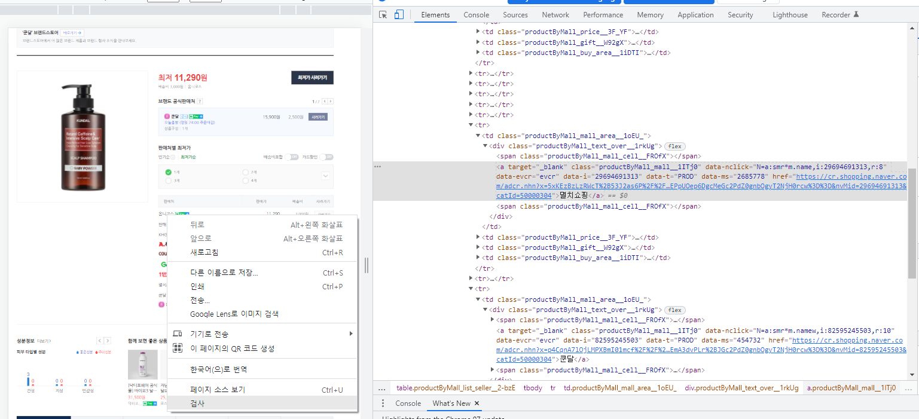Image resolution: width=919 pixels, height=419 pixels.
Task: Click the pink 쿤달 brand store icon
Action: click(x=167, y=117)
